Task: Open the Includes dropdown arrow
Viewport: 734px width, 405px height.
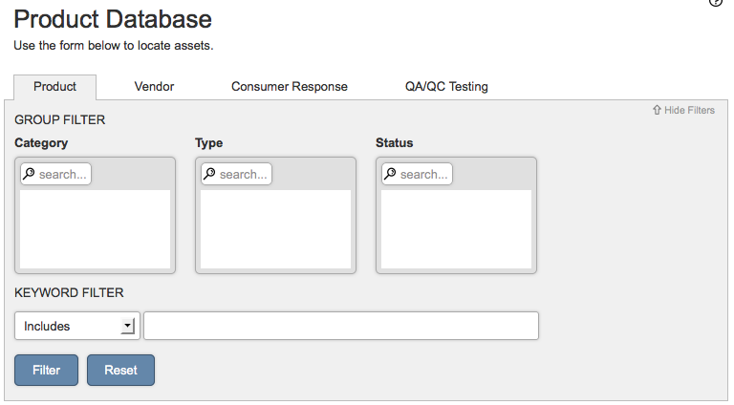Action: [x=127, y=326]
